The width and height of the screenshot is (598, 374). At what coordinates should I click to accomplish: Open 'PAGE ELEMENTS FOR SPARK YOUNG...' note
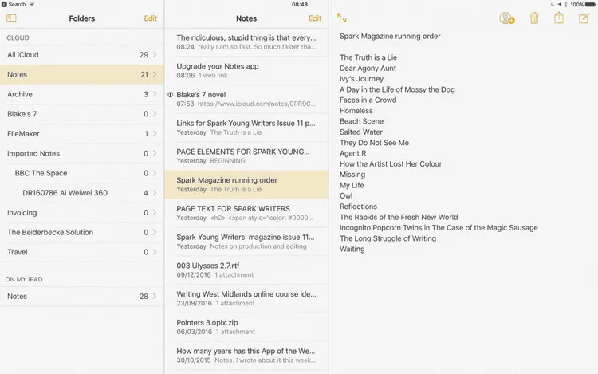click(246, 156)
